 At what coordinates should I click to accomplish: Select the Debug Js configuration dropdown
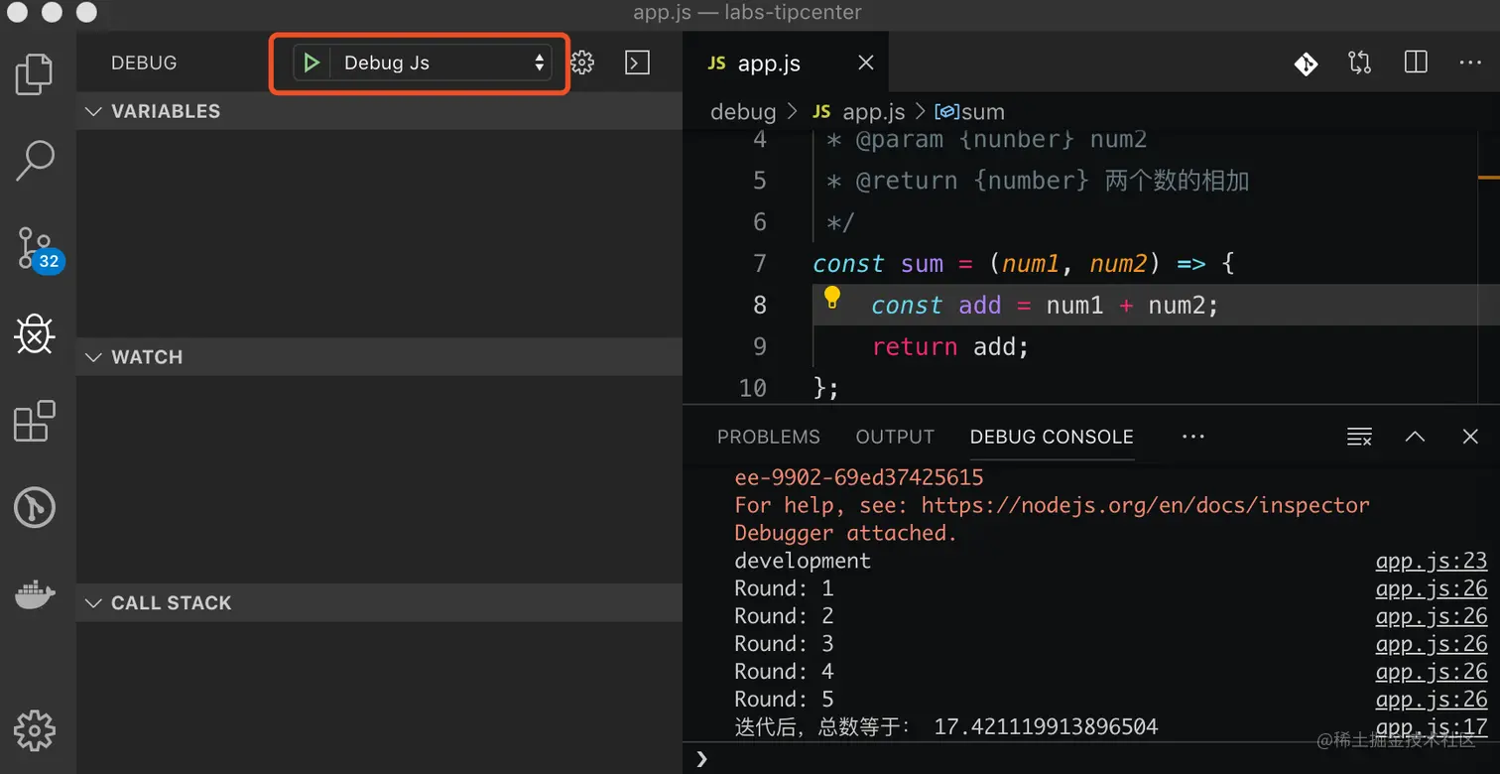point(439,63)
